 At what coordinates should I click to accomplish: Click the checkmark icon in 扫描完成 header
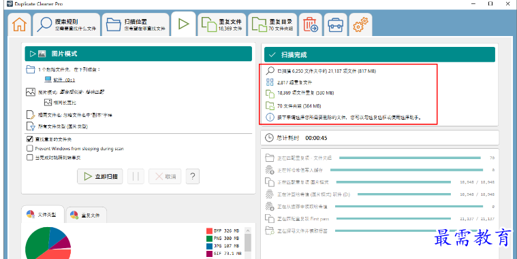click(272, 54)
